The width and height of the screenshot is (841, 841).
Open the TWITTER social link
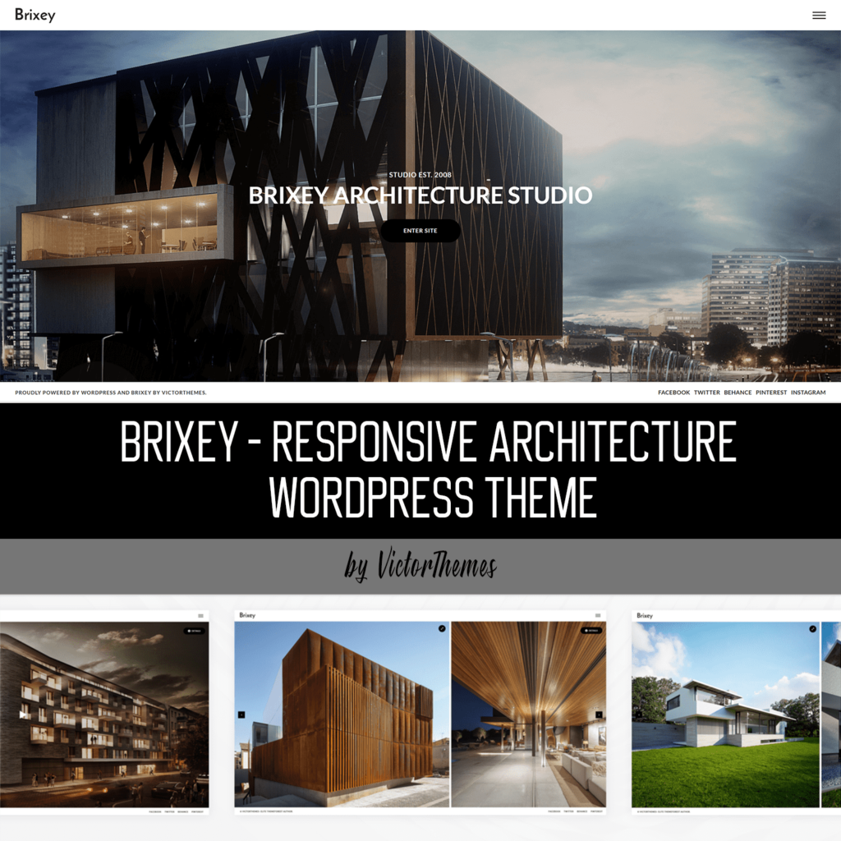tap(706, 393)
